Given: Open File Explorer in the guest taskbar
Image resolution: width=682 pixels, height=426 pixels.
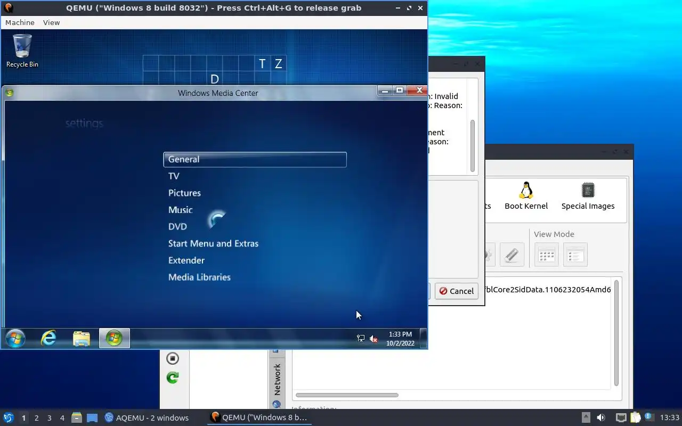Looking at the screenshot, I should pos(82,339).
